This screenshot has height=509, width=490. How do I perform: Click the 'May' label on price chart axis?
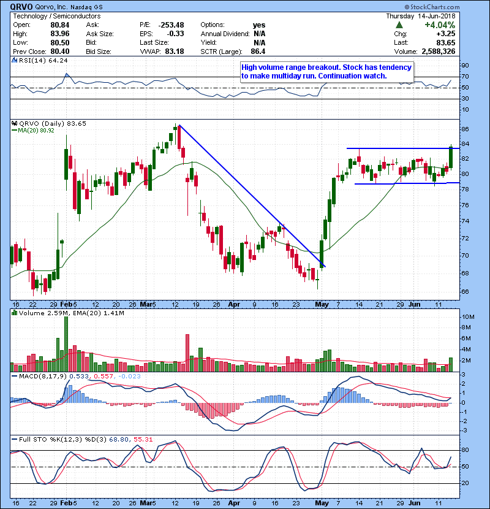point(322,305)
